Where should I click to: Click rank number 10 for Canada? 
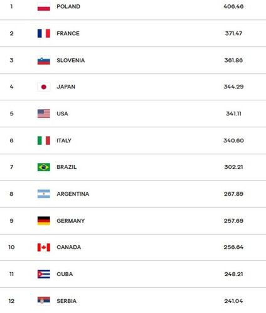click(x=11, y=247)
